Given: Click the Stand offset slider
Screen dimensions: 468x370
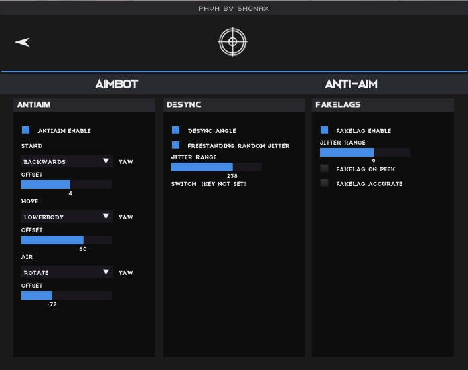Looking at the screenshot, I should click(66, 184).
